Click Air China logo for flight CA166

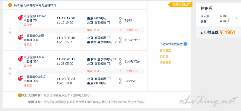click(21, 59)
